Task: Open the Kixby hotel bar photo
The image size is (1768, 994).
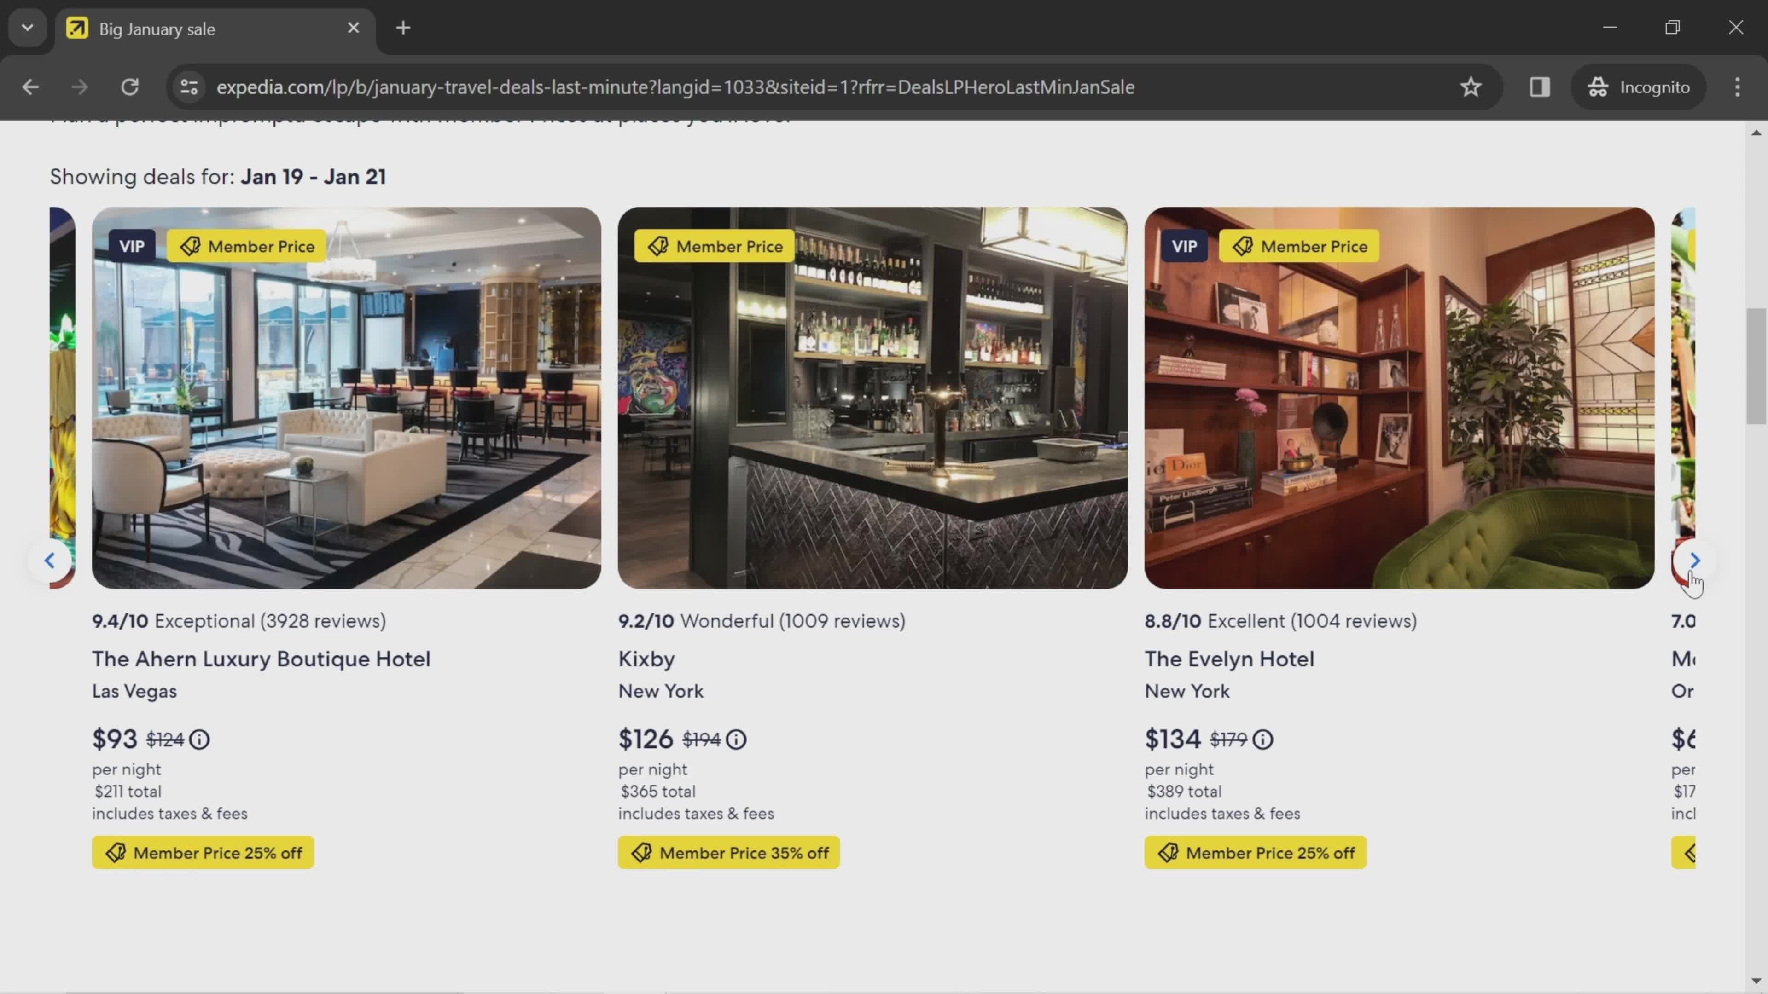Action: click(872, 398)
